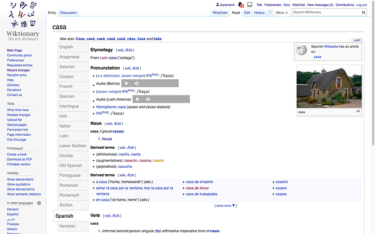The width and height of the screenshot is (375, 234).
Task: Open the WhoColor tab
Action: coord(220,12)
